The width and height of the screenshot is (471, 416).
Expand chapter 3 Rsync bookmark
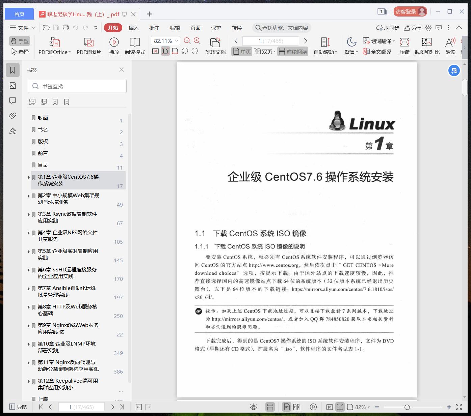click(28, 214)
